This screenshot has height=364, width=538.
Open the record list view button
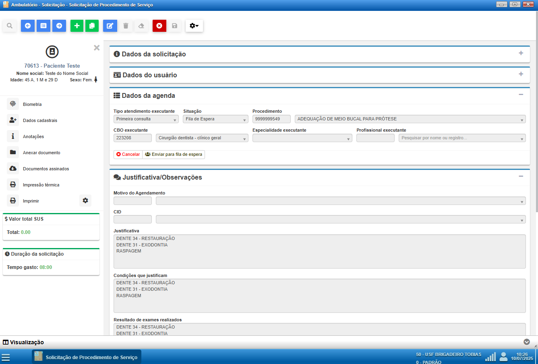43,26
